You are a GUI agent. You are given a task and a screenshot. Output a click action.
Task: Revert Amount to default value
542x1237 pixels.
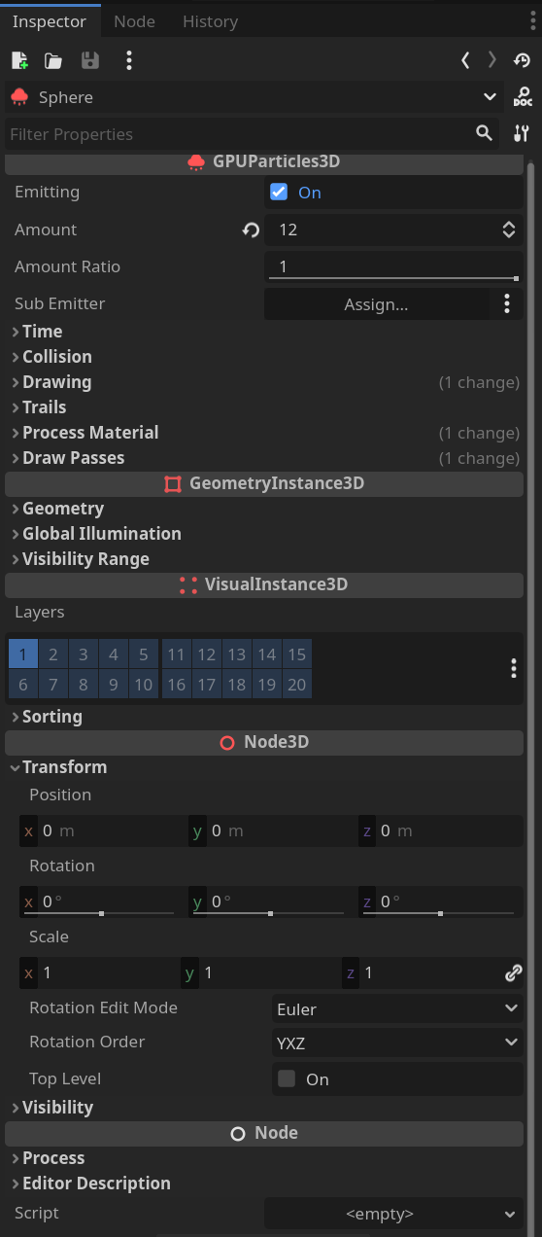[251, 230]
